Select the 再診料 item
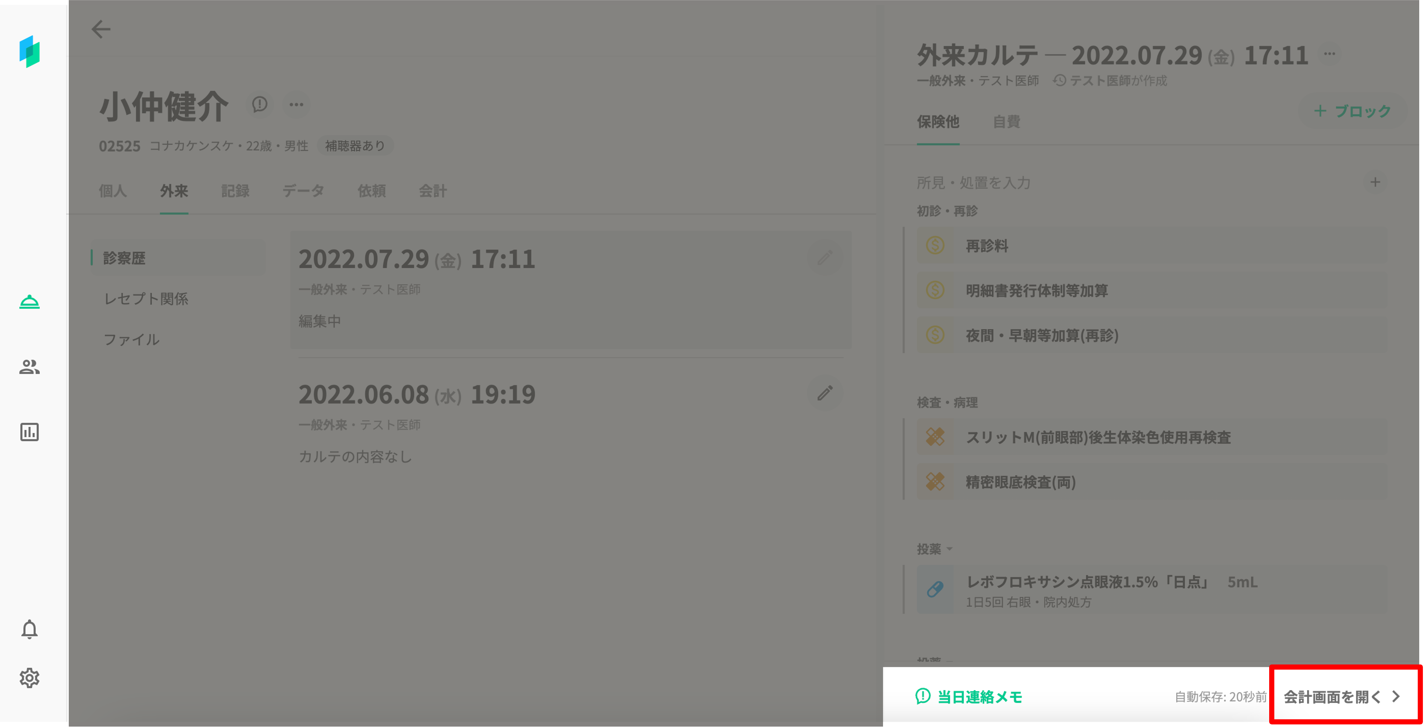Image resolution: width=1424 pixels, height=728 pixels. click(x=987, y=246)
